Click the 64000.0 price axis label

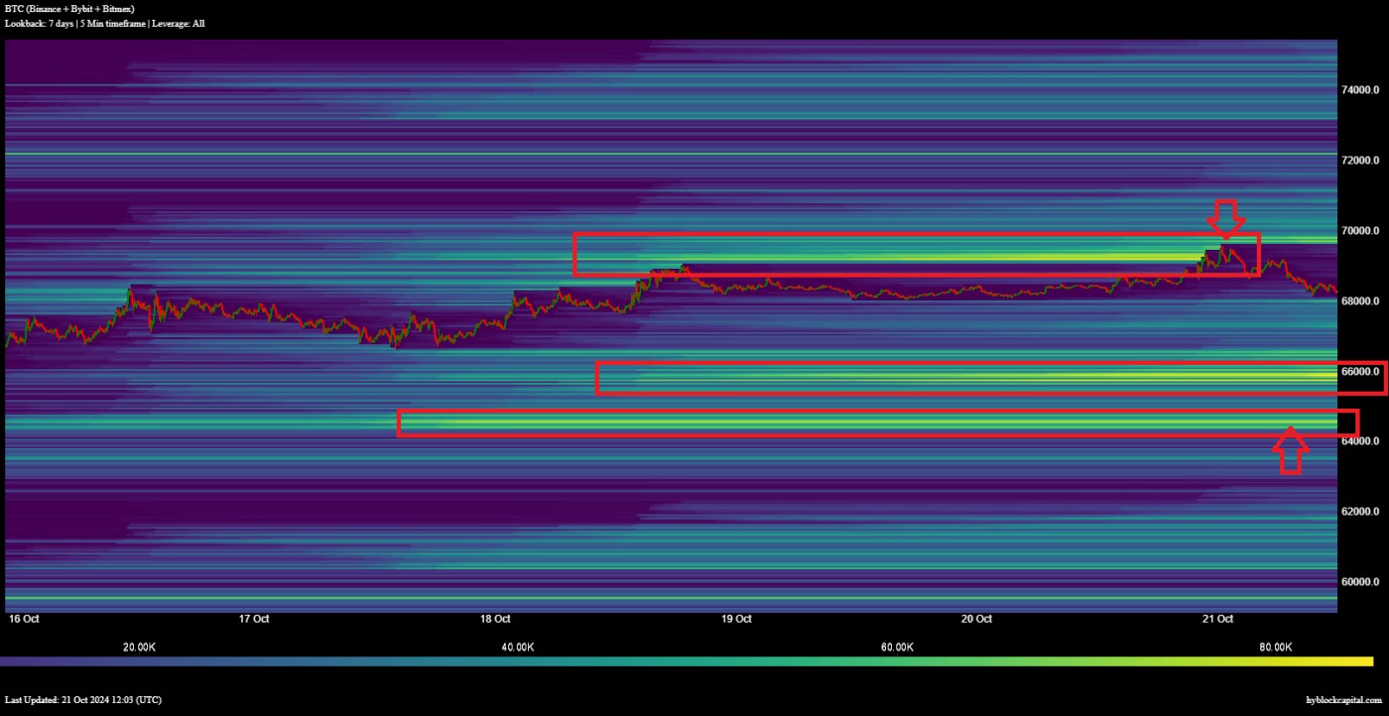pyautogui.click(x=1361, y=440)
